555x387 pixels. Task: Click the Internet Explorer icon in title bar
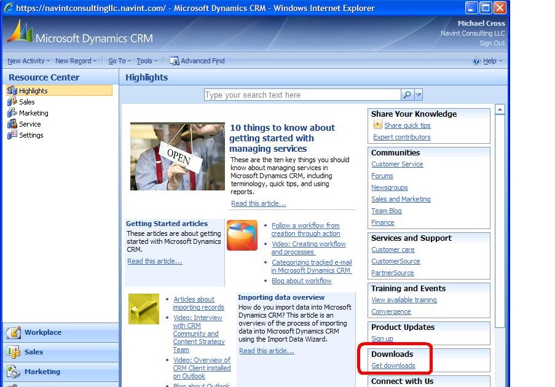click(x=9, y=7)
